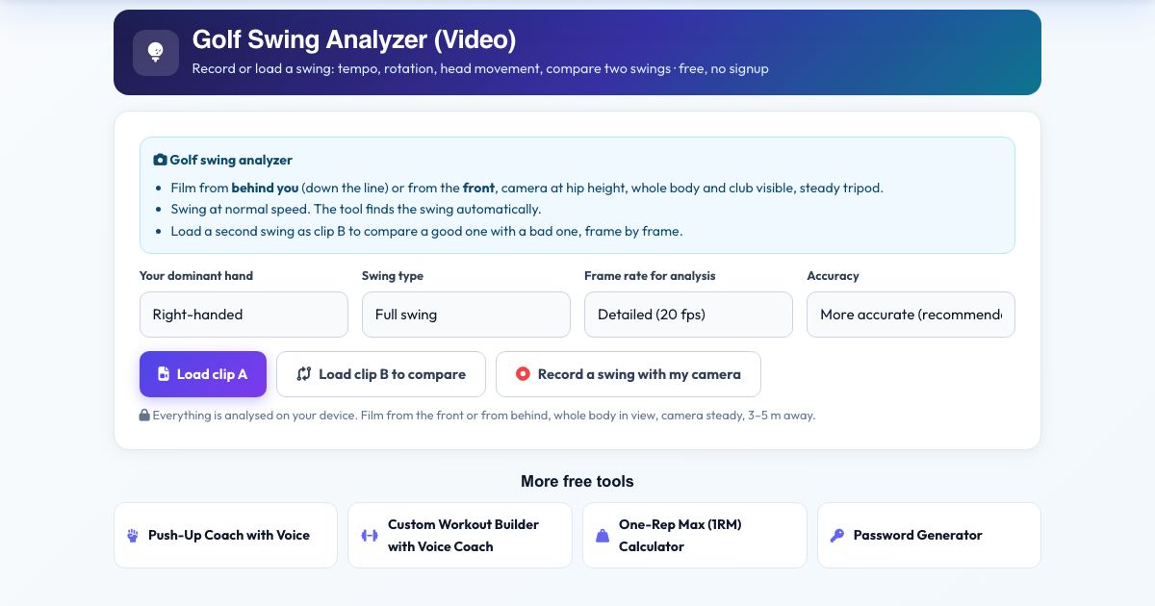This screenshot has height=606, width=1155.
Task: Open the Accuracy dropdown showing More accurate
Action: click(x=911, y=315)
